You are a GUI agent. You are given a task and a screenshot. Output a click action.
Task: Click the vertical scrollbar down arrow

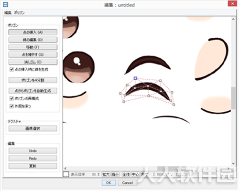pyautogui.click(x=233, y=163)
